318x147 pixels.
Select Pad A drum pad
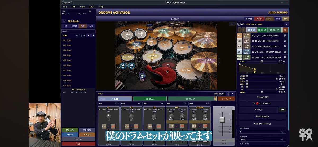click(x=127, y=35)
